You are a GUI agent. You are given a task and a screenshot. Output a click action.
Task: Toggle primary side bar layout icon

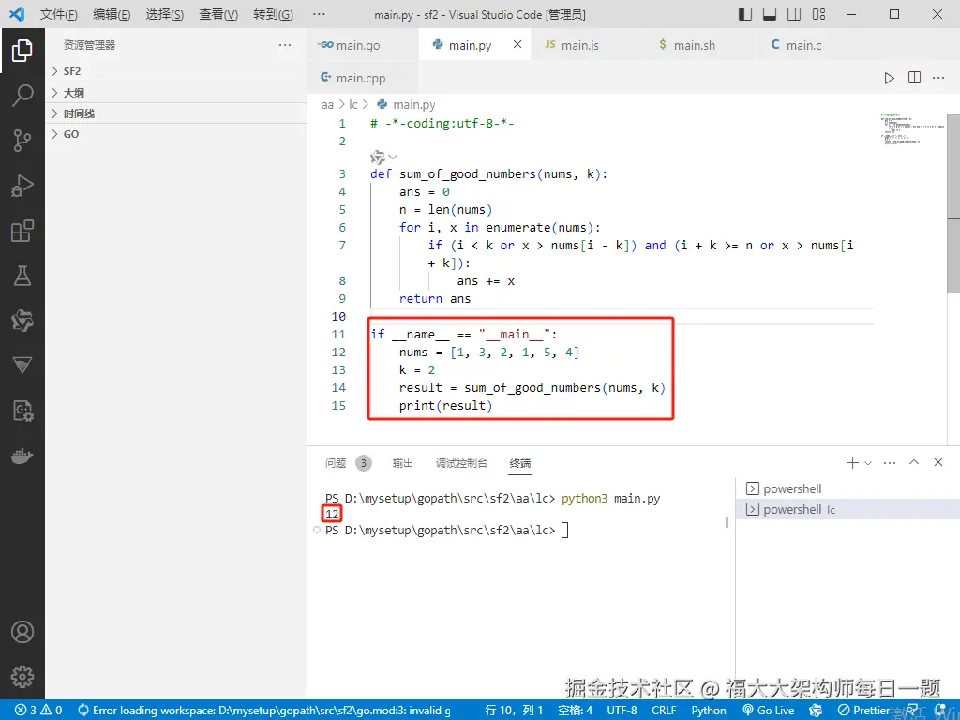point(745,13)
